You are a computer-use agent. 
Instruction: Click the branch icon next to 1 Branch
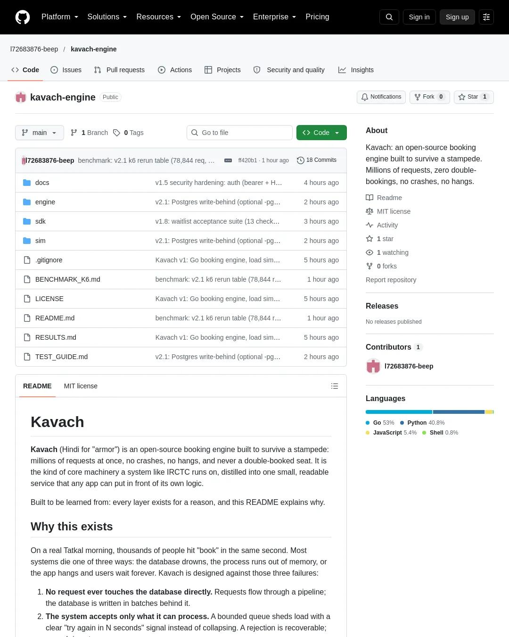coord(74,133)
